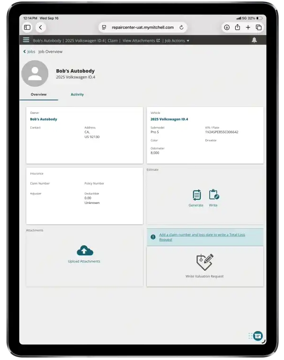
Task: Click the Pro S submodel value
Action: coord(155,132)
